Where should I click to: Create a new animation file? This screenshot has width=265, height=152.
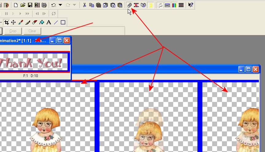point(16,5)
